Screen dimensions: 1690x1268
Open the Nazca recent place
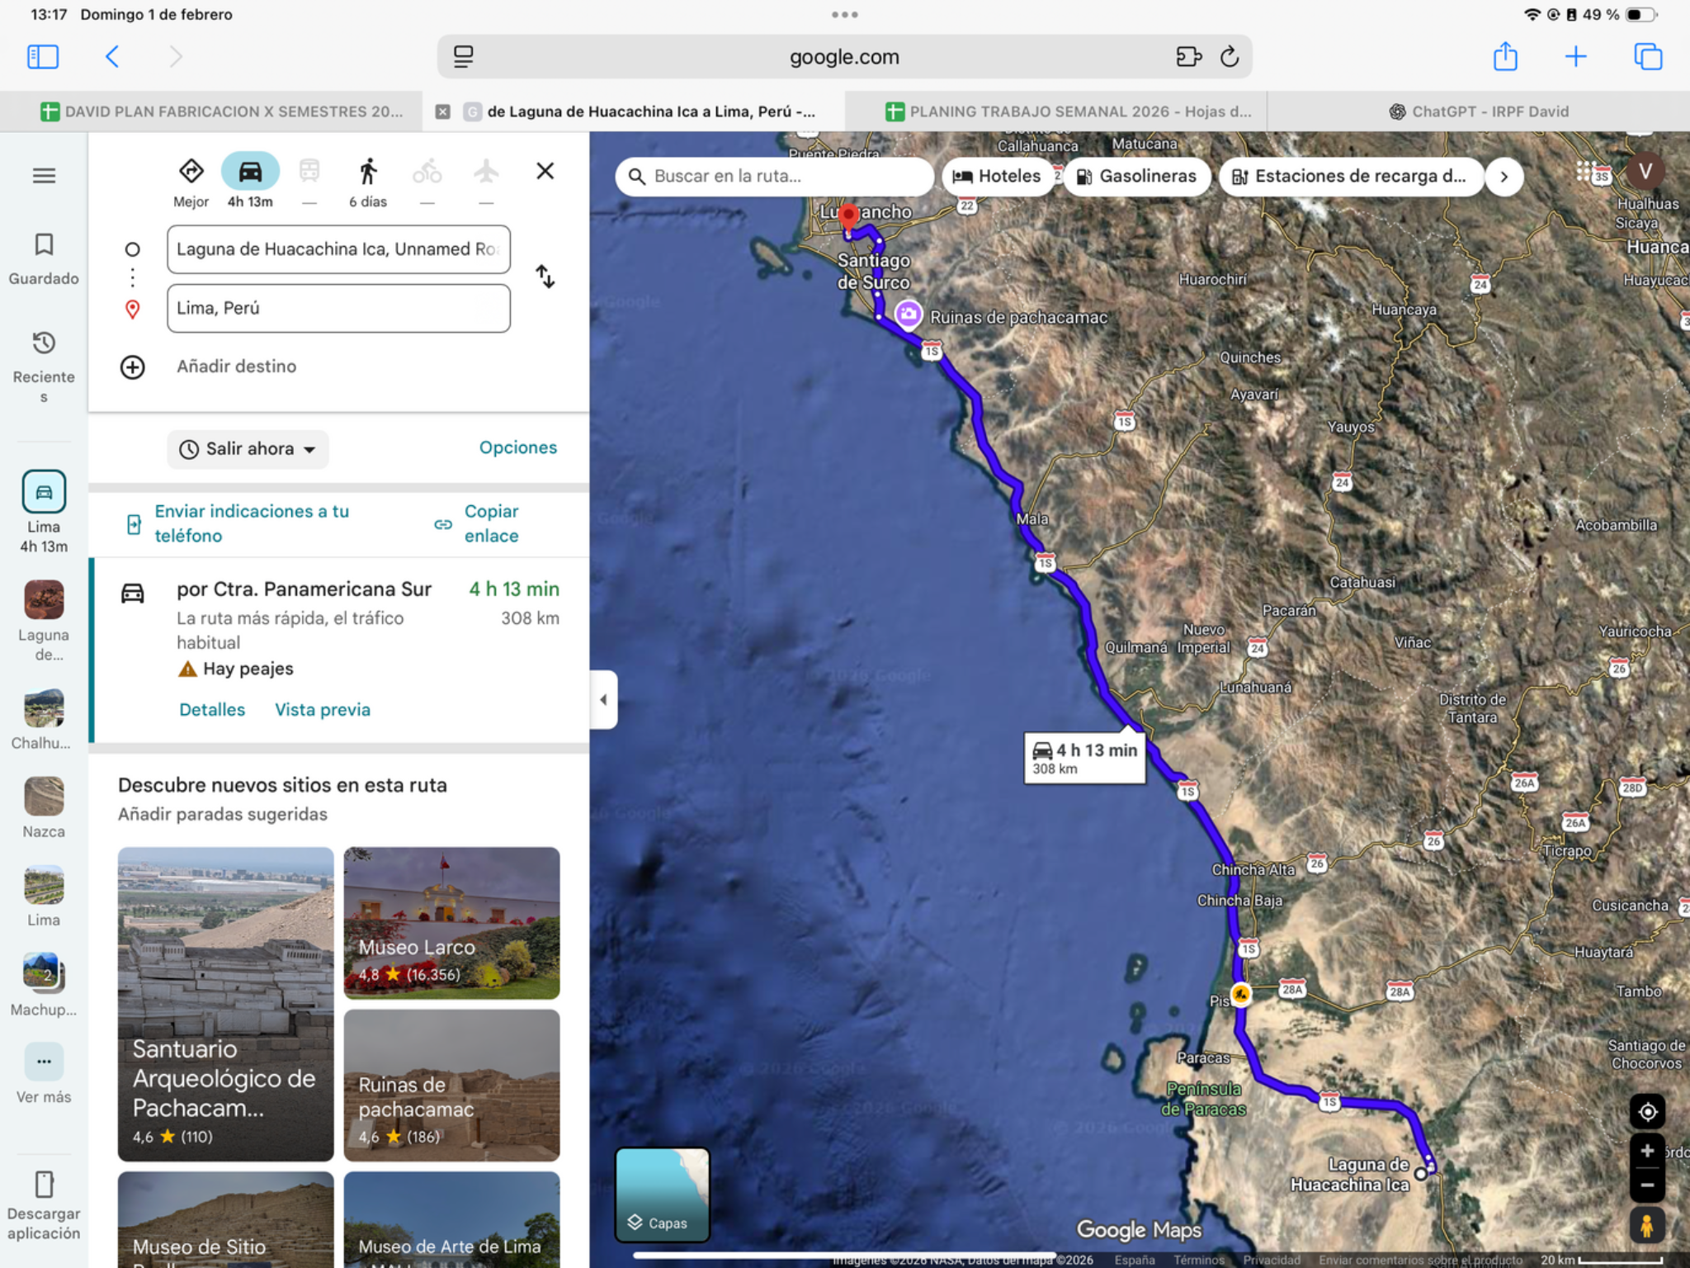click(44, 807)
